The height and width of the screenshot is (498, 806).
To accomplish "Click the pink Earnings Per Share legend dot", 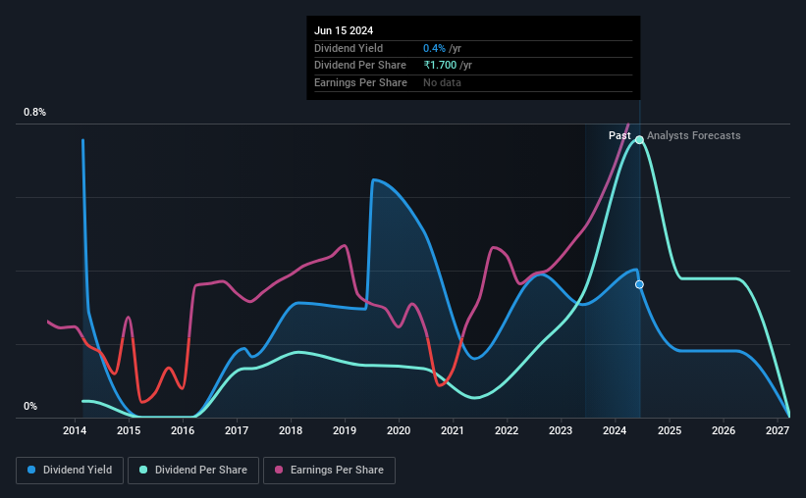I will [x=279, y=470].
